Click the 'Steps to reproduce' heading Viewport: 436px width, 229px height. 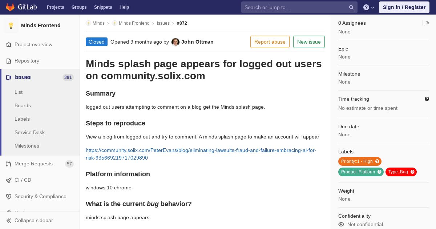(x=116, y=123)
